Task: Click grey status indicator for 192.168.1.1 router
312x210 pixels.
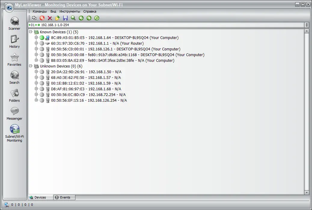Action: [x=42, y=43]
